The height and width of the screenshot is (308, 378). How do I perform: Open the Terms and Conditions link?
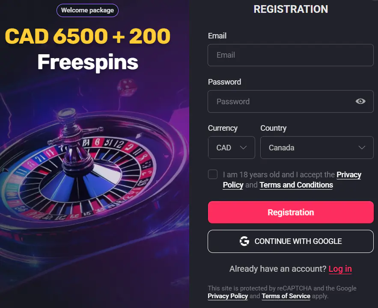tap(296, 185)
